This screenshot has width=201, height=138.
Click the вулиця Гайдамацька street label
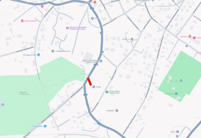point(25,49)
